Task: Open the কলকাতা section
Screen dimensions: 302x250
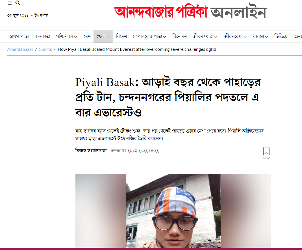Action: pyautogui.click(x=42, y=36)
